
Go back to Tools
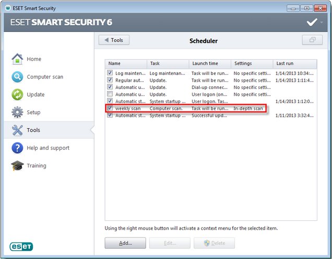click(x=114, y=40)
